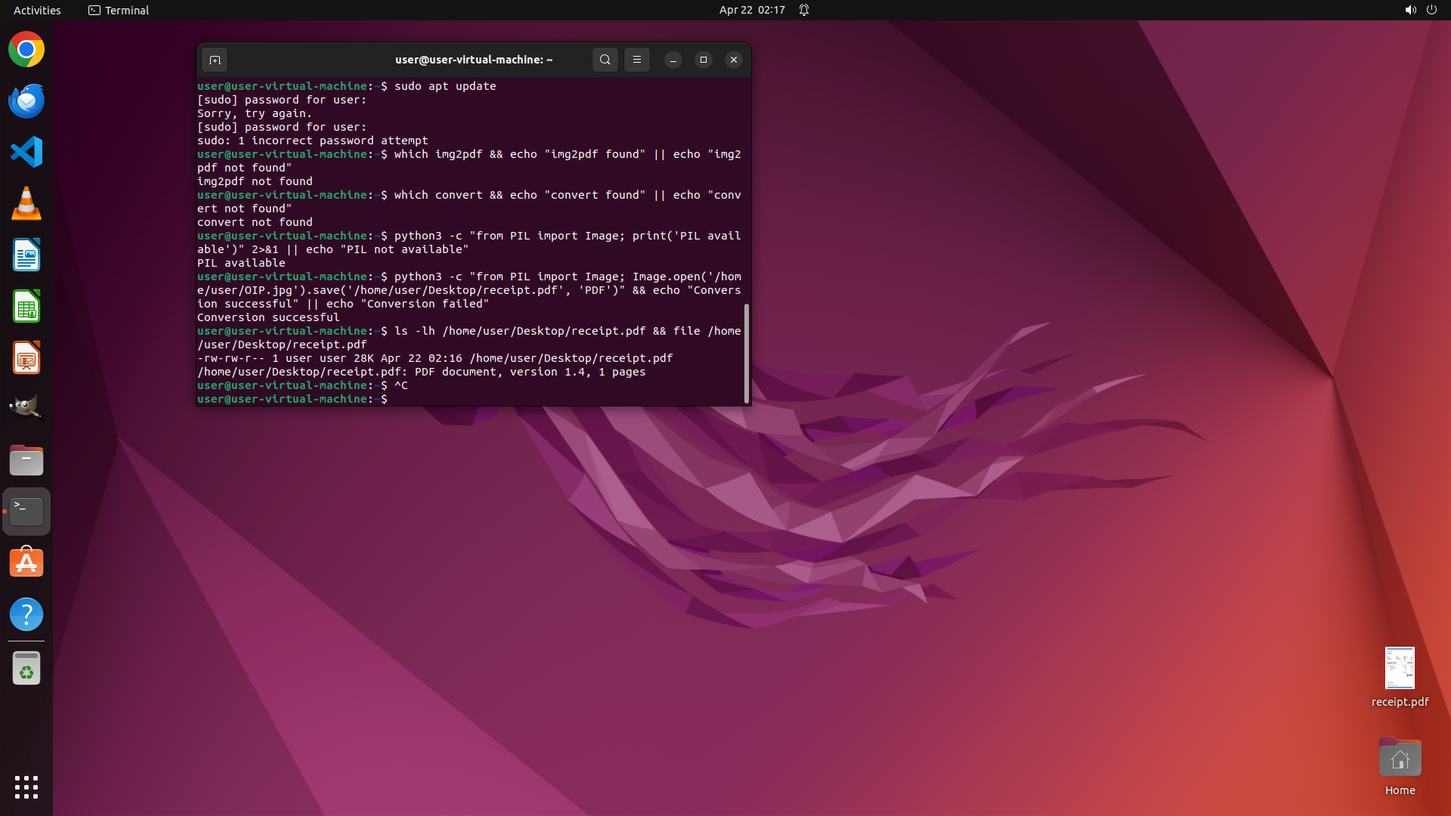Open a new terminal tab

[x=215, y=60]
